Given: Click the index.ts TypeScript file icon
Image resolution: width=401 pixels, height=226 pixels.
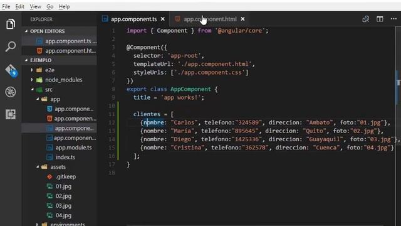Looking at the screenshot, I should pos(49,157).
